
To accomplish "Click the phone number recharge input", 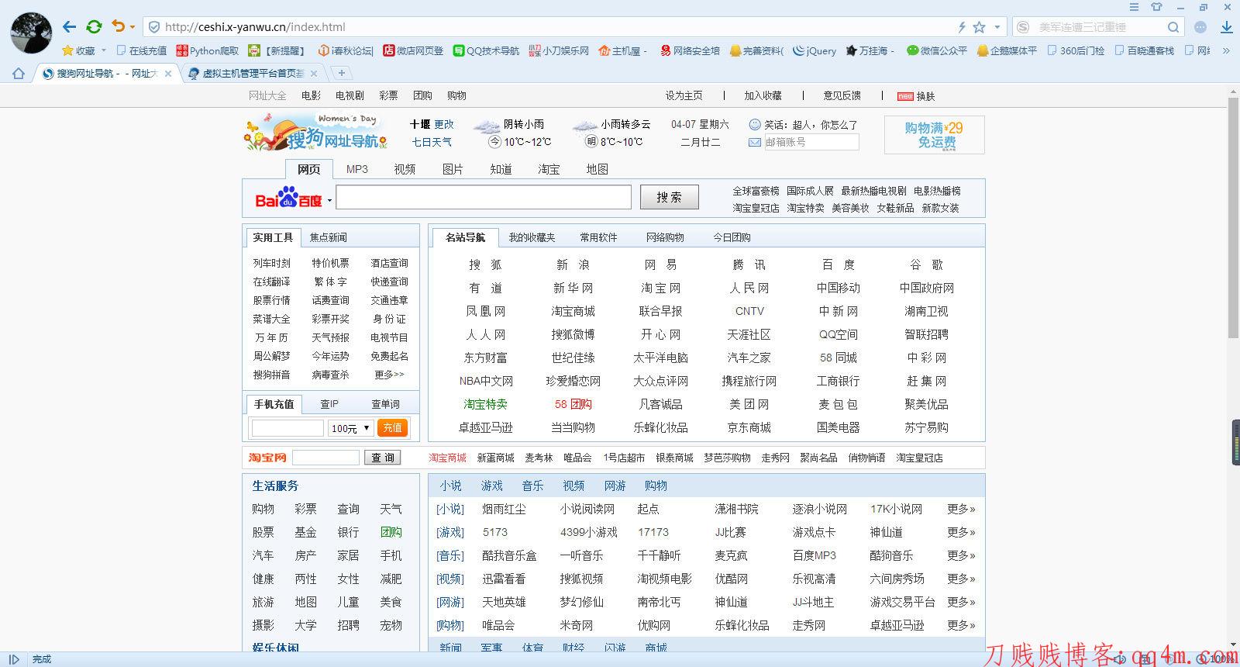I will pos(288,428).
